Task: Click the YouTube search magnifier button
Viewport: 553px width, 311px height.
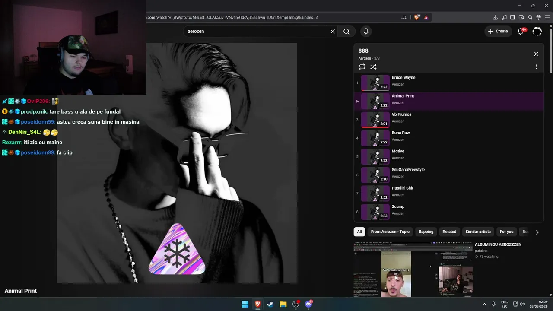Action: [x=346, y=32]
